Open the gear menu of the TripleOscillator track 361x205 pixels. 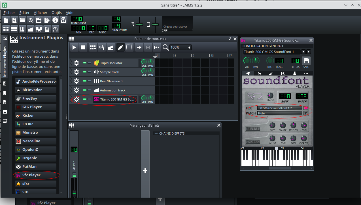[76, 63]
